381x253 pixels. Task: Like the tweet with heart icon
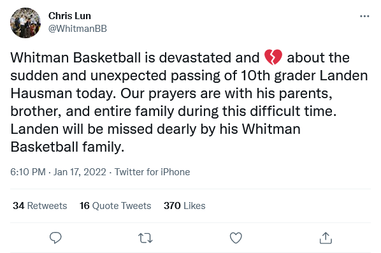(x=236, y=238)
